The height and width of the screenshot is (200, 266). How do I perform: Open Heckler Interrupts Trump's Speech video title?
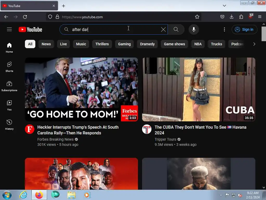coord(78,130)
